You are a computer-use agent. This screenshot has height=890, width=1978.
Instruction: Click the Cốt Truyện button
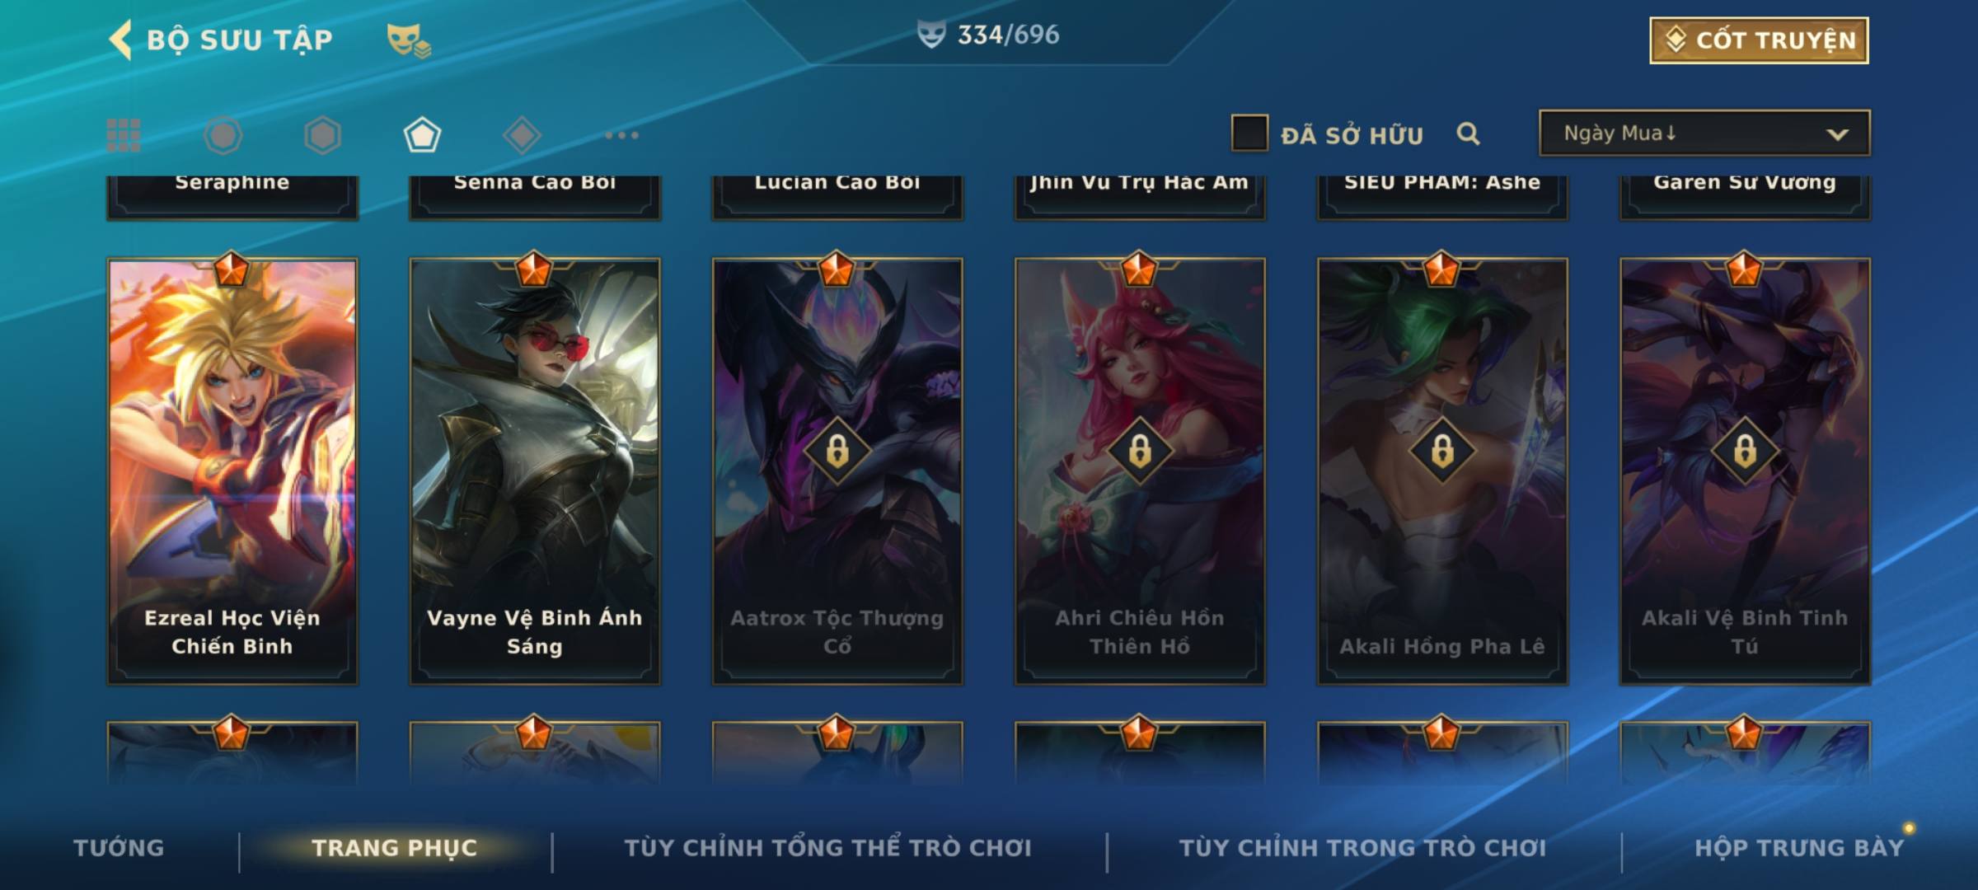pos(1759,40)
